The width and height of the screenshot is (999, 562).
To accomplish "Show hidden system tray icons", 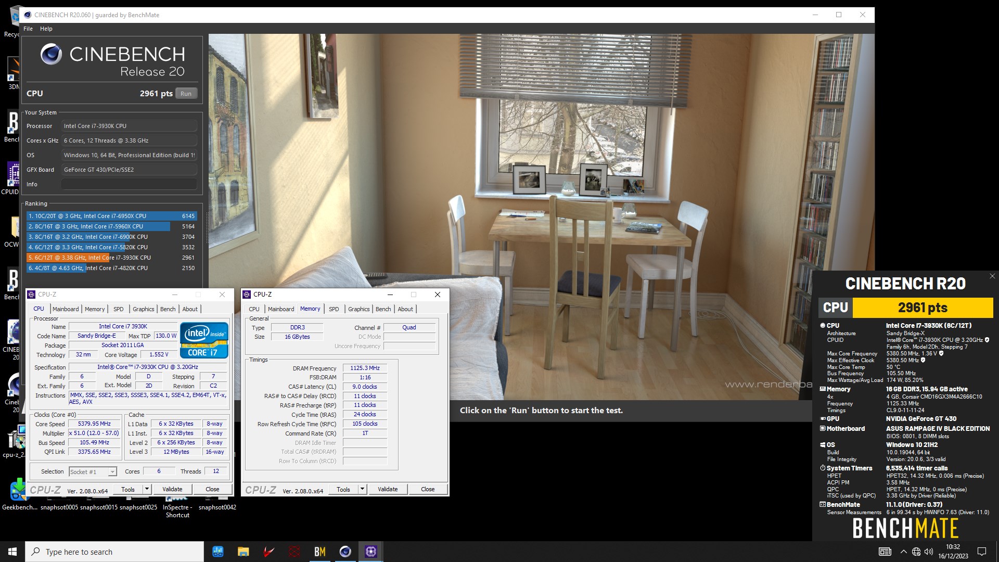I will [x=903, y=552].
